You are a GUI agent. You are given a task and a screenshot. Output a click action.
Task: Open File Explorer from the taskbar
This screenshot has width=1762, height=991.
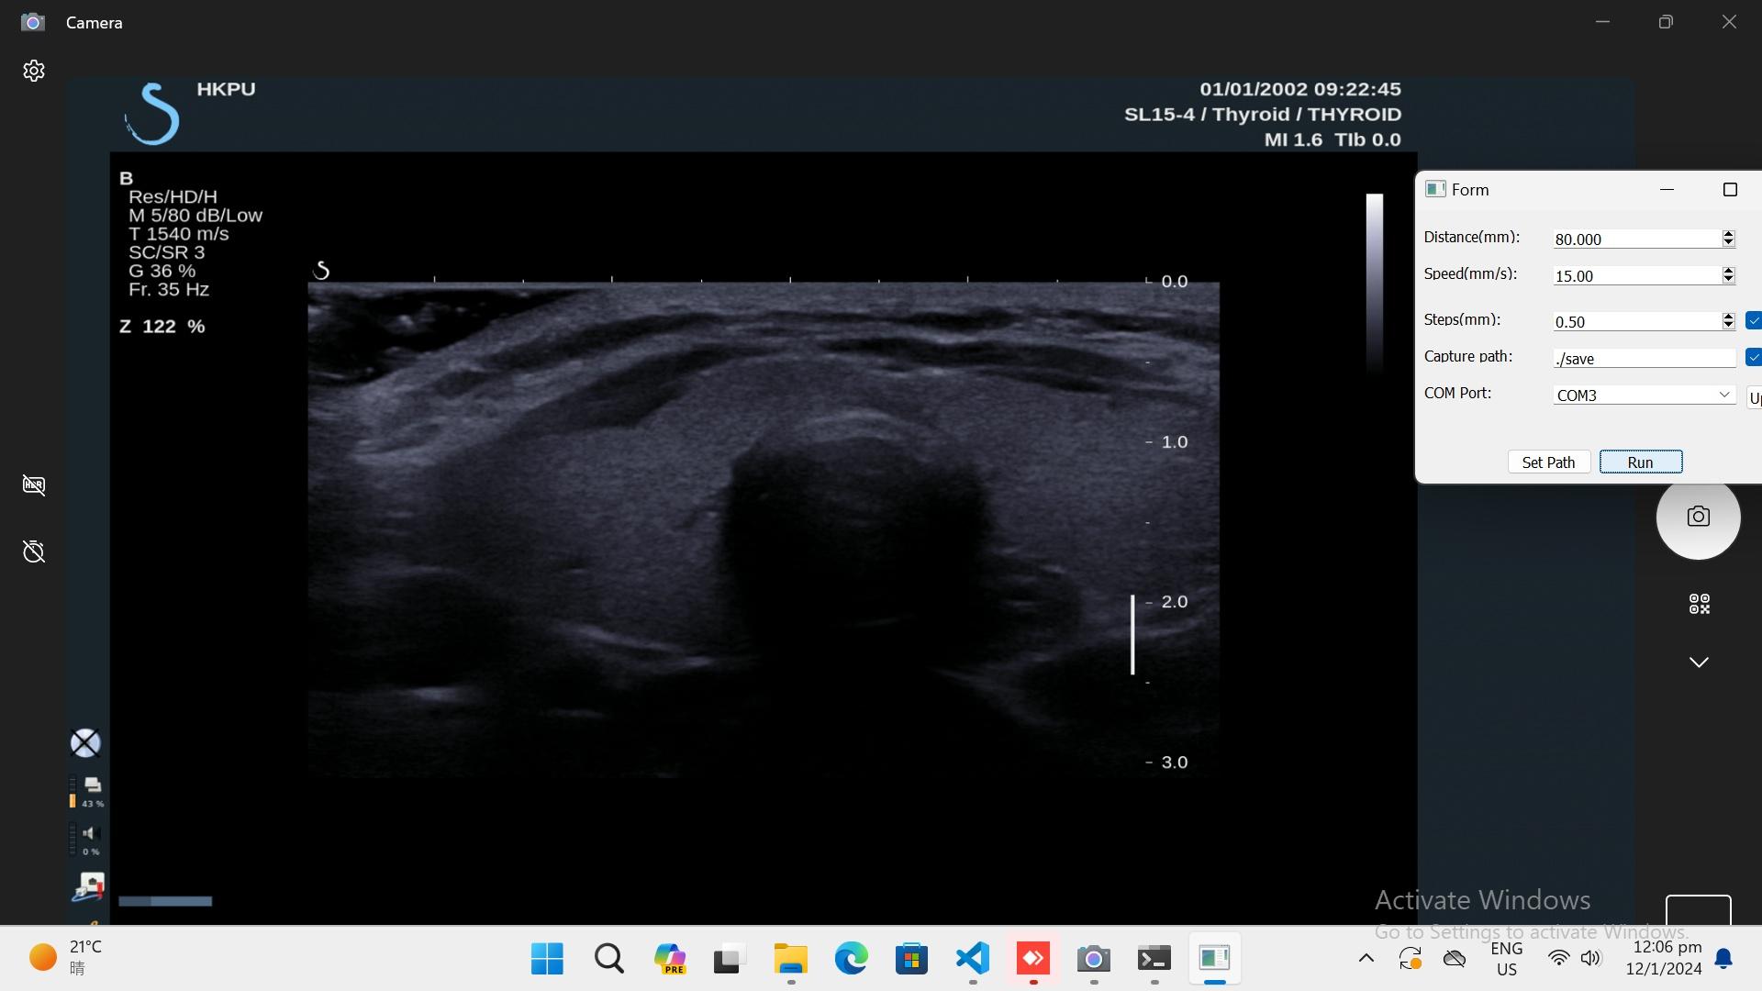790,959
